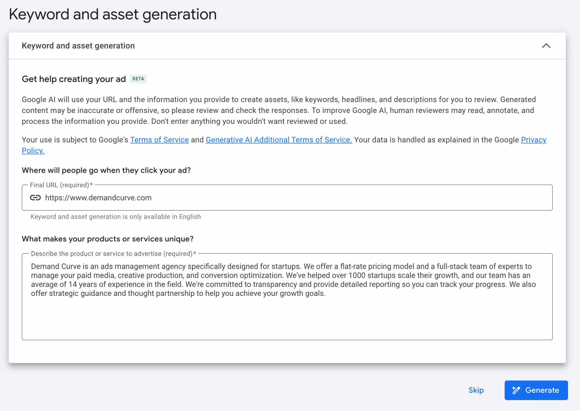This screenshot has height=411, width=580.
Task: Click the Skip button
Action: [476, 390]
